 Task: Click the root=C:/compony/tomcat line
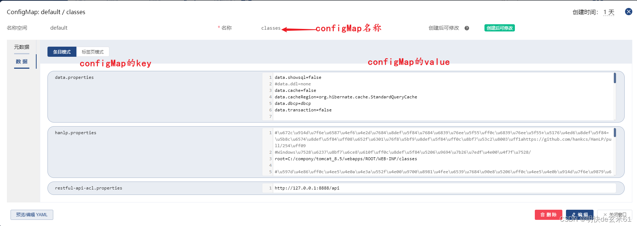pos(346,159)
